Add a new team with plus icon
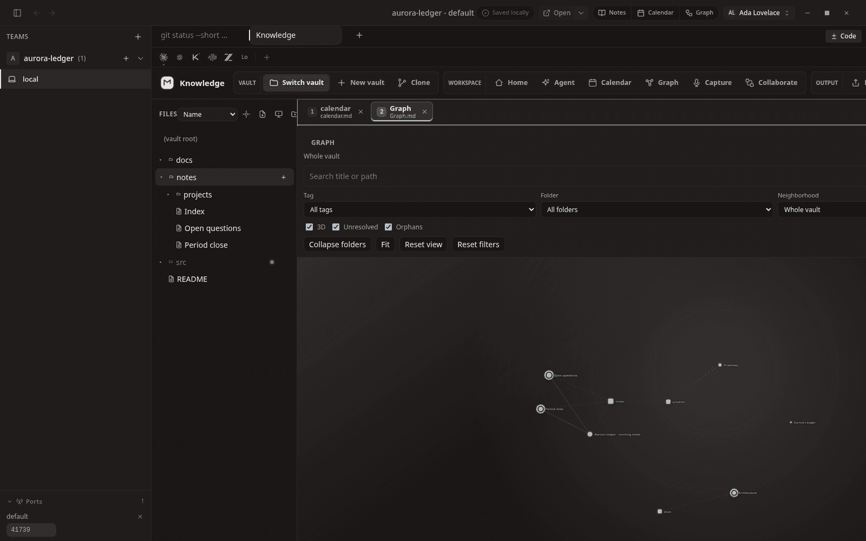This screenshot has width=866, height=541. click(138, 37)
